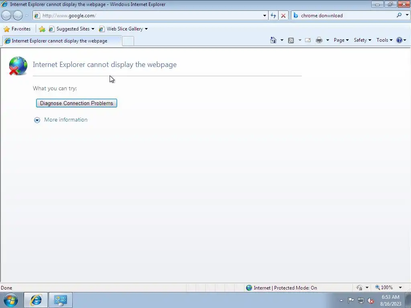411x308 pixels.
Task: Click Internet Protected Mode zone indicator
Action: coord(281,288)
